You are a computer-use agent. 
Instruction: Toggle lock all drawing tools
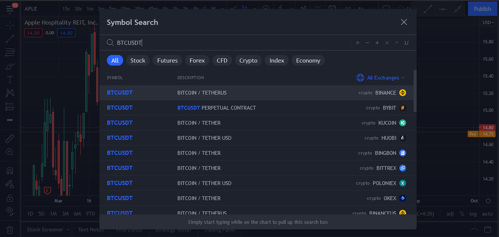10,197
